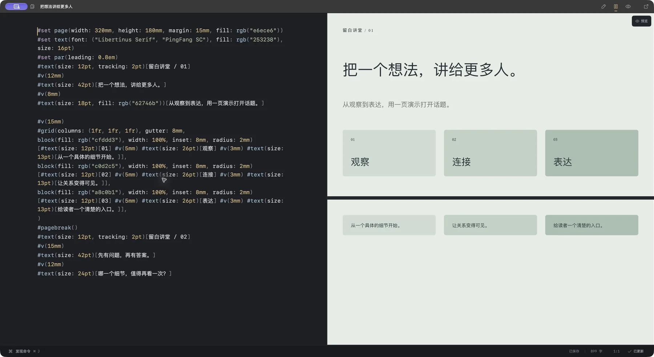Click the 给读者一个清楚的入口。 block in preview
Screen dimensions: 654x357
(592, 225)
